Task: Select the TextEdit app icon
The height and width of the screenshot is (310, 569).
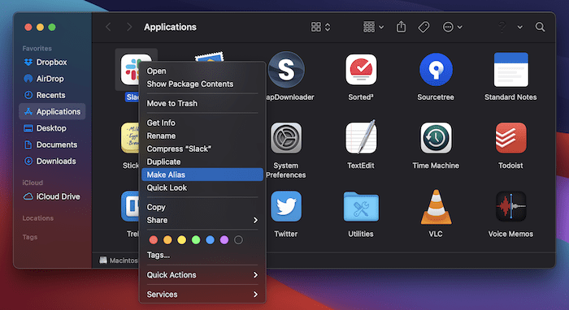Action: tap(361, 137)
